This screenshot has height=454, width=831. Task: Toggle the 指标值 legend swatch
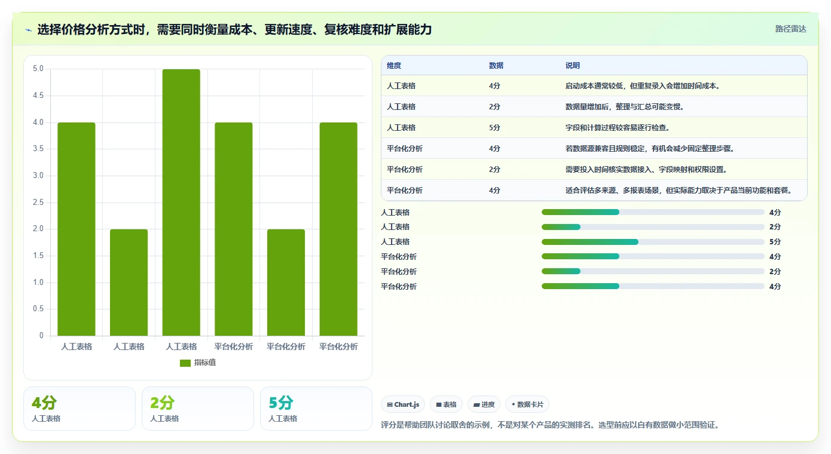(x=185, y=363)
